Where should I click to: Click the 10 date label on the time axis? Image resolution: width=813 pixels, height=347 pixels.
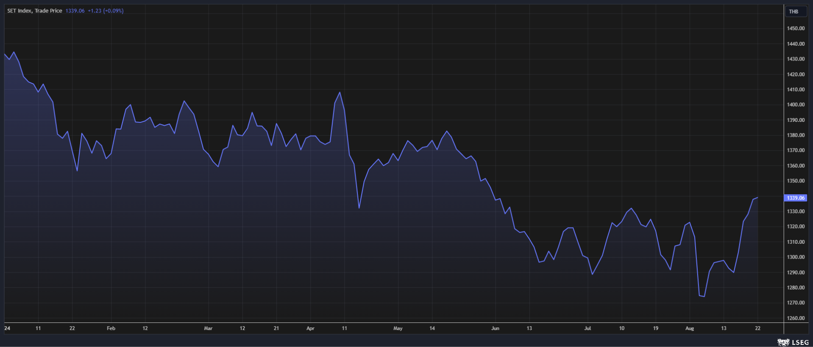(x=621, y=328)
